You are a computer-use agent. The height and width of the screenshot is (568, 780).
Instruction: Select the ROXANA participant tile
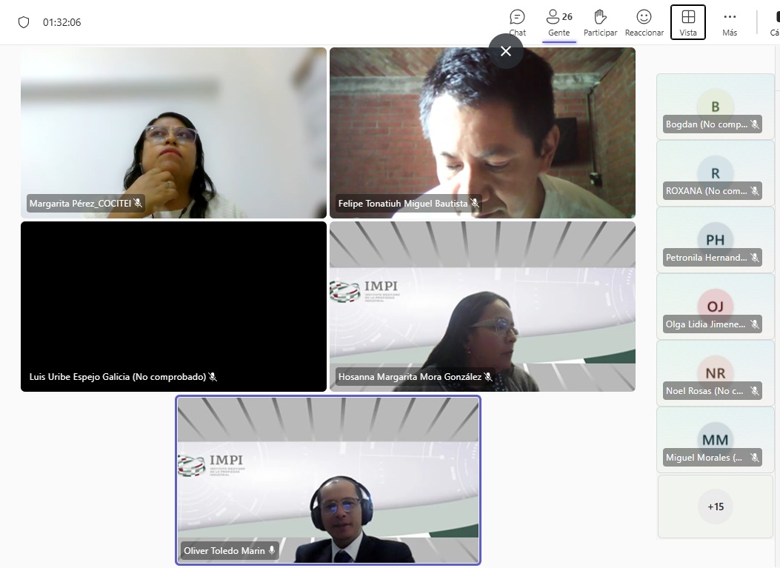pyautogui.click(x=716, y=173)
